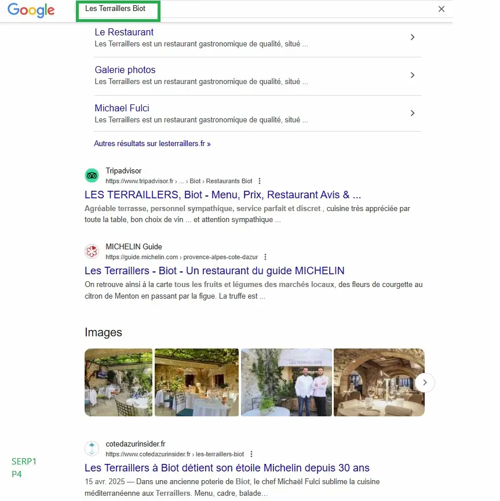The image size is (500, 501).
Task: Click the cotedazurinsider.fr site name
Action: [136, 444]
